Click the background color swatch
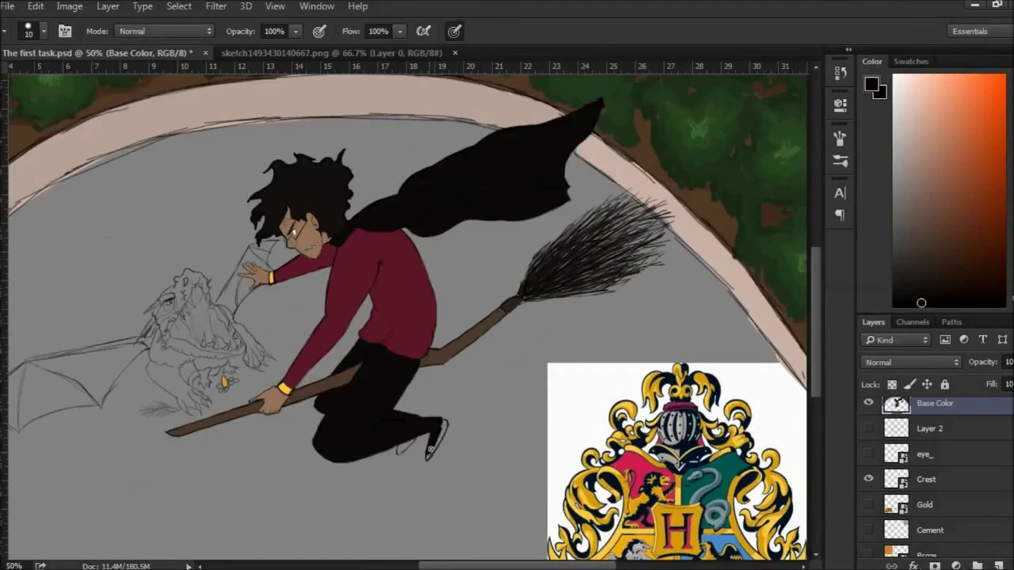The width and height of the screenshot is (1014, 570). pyautogui.click(x=882, y=94)
